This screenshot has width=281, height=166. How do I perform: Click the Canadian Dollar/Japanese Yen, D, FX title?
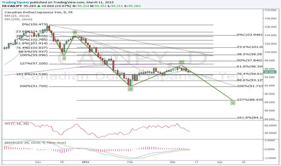pyautogui.click(x=39, y=12)
